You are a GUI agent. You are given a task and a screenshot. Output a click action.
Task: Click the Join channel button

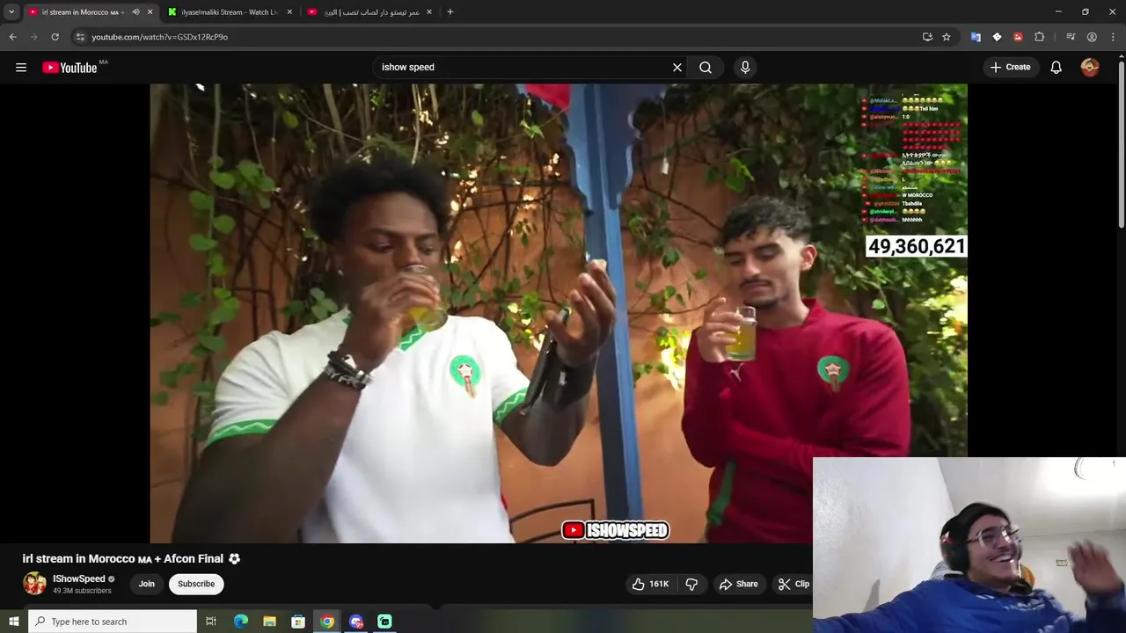click(x=147, y=584)
